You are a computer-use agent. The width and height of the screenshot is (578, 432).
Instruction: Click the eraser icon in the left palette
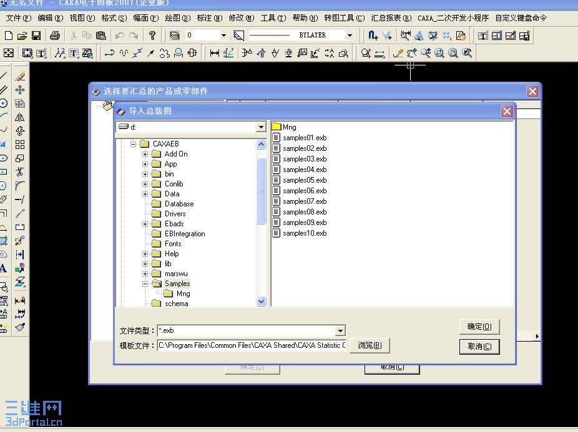pos(20,76)
